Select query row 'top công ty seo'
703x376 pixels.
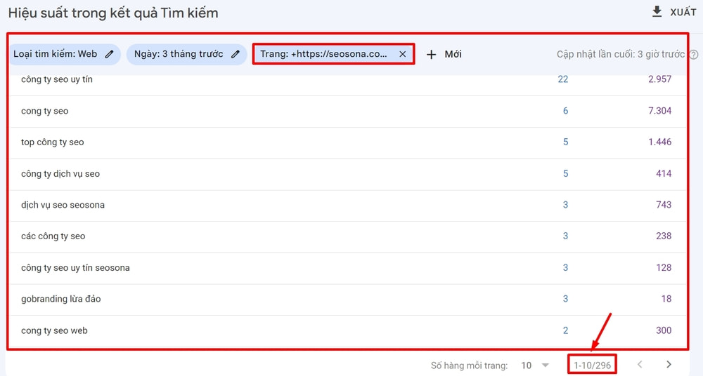[x=348, y=142]
